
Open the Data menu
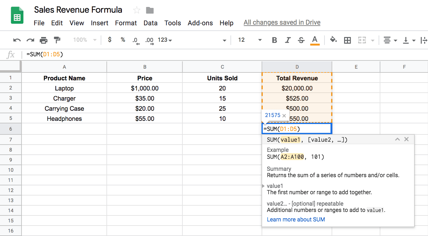(150, 23)
